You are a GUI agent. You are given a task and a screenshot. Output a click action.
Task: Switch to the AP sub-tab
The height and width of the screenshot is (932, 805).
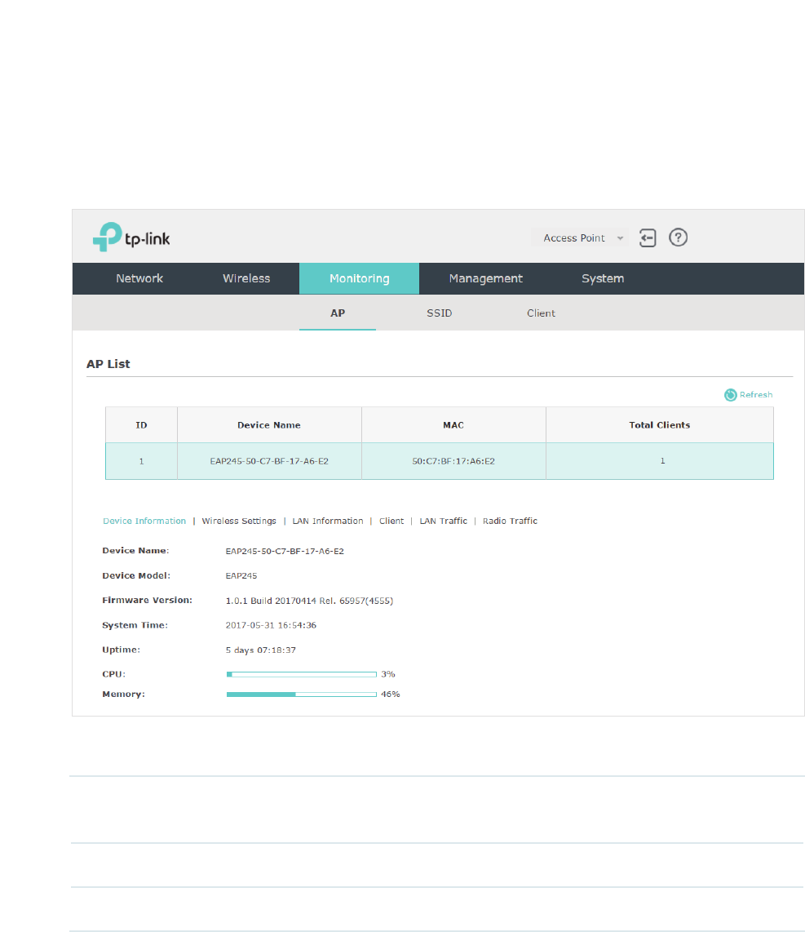pyautogui.click(x=338, y=313)
